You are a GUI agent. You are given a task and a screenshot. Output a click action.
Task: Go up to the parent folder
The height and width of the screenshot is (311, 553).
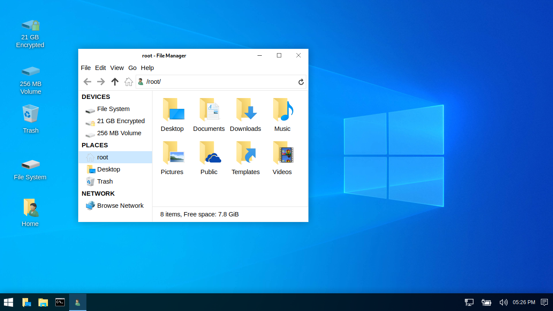[x=114, y=82]
